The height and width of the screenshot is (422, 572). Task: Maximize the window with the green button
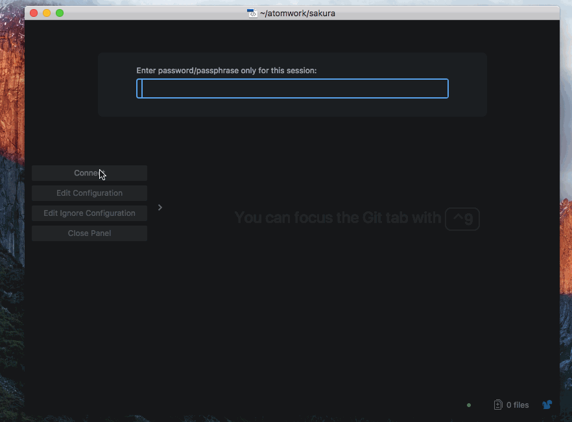[60, 13]
